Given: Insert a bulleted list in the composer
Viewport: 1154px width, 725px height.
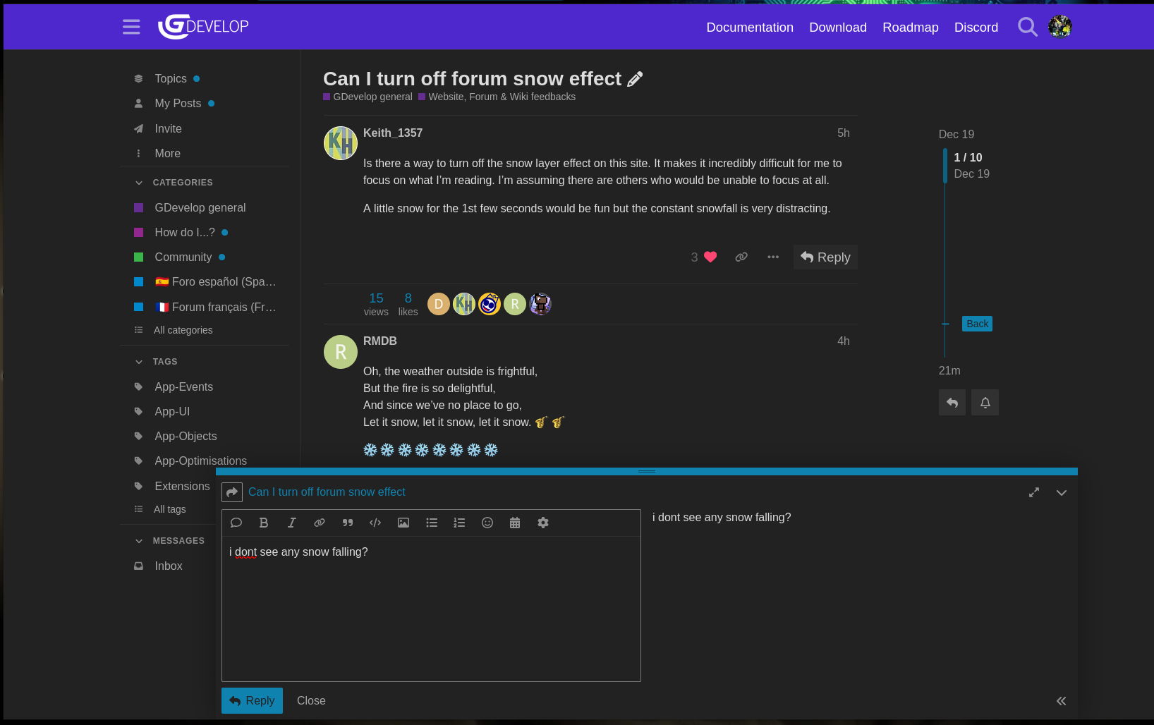Looking at the screenshot, I should coord(432,523).
